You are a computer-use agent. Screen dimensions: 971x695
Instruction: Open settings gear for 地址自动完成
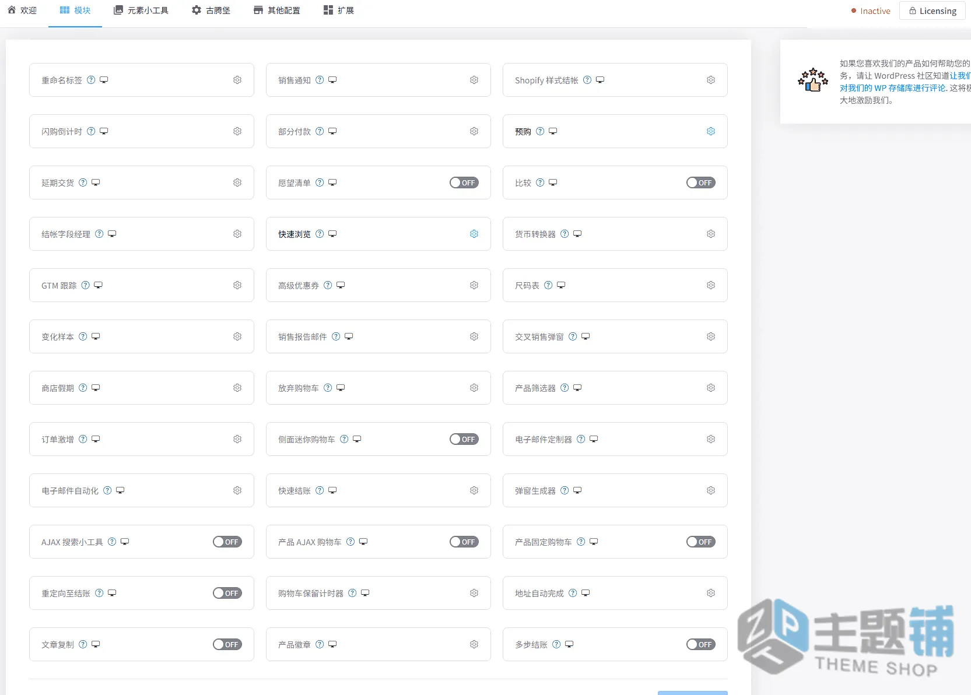tap(711, 593)
